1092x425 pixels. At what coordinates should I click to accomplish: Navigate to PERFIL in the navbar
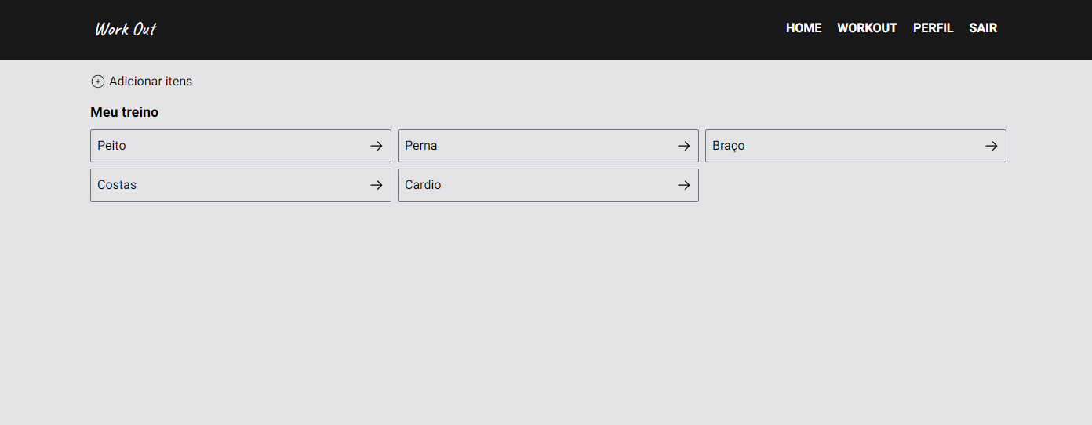pyautogui.click(x=933, y=28)
